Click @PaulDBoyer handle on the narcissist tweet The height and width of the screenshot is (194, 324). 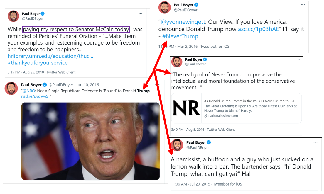198,148
